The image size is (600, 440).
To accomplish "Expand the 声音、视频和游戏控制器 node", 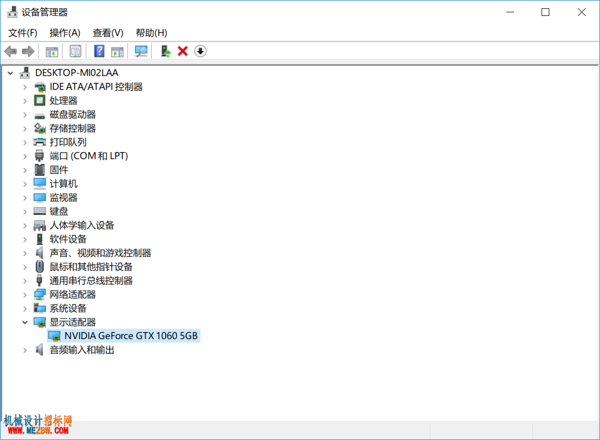I will click(x=25, y=253).
